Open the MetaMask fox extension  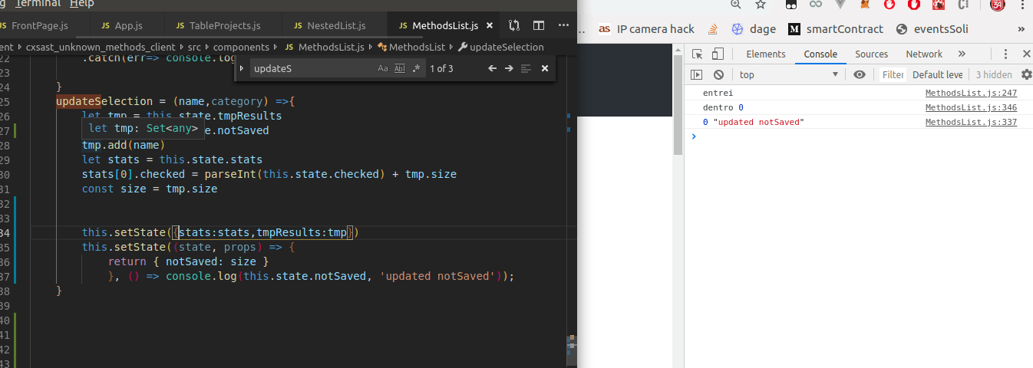tap(865, 4)
